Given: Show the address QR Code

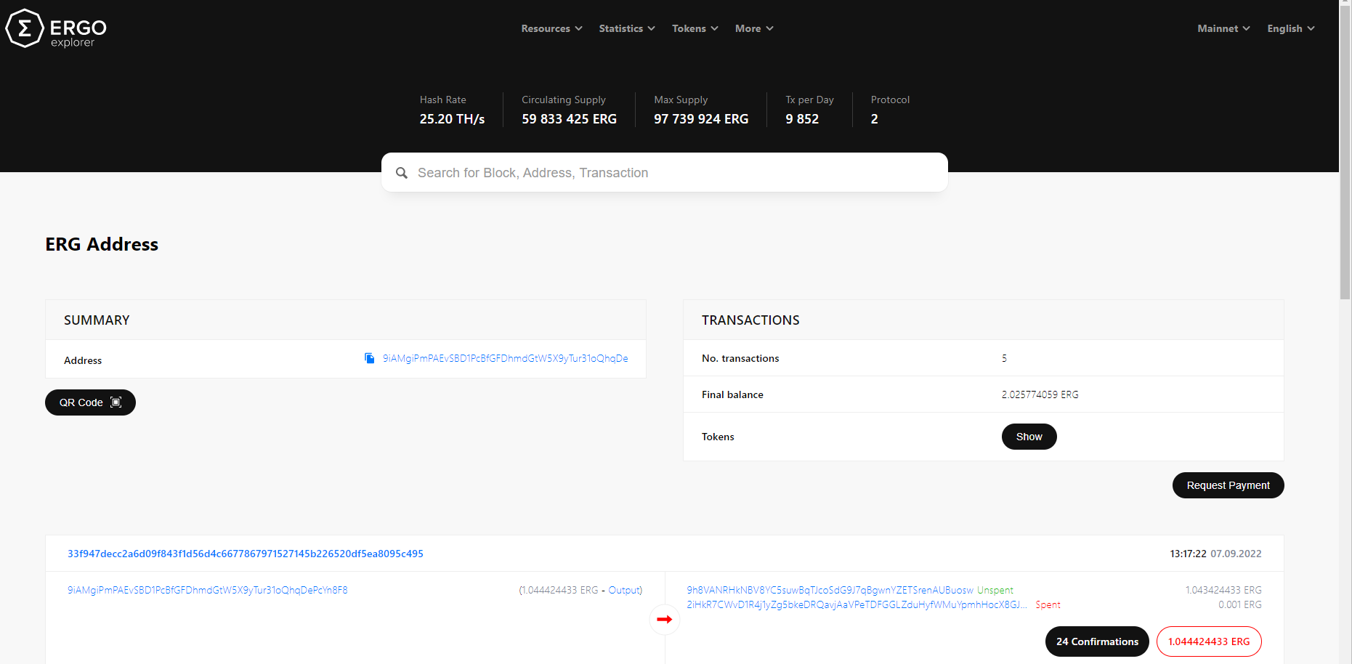Looking at the screenshot, I should click(90, 402).
